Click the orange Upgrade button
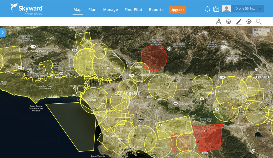This screenshot has height=158, width=273. click(x=177, y=10)
